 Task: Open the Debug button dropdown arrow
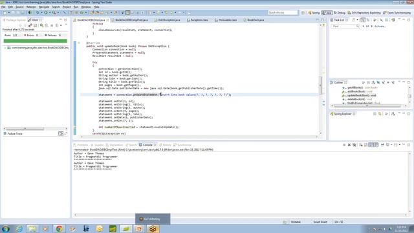(41, 12)
